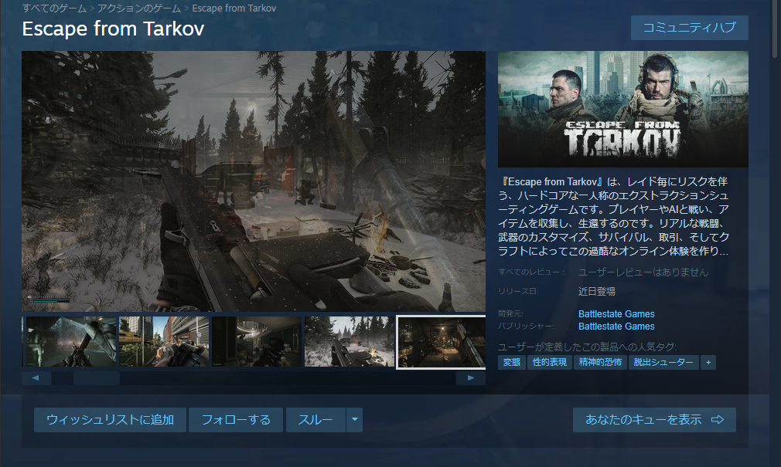Select the 脱出シューター tag
The height and width of the screenshot is (467, 781).
coord(663,362)
